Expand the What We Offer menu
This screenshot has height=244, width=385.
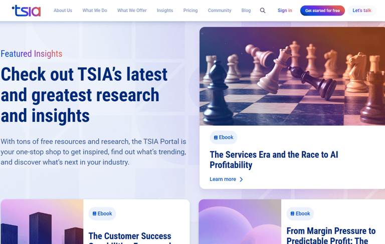(132, 11)
